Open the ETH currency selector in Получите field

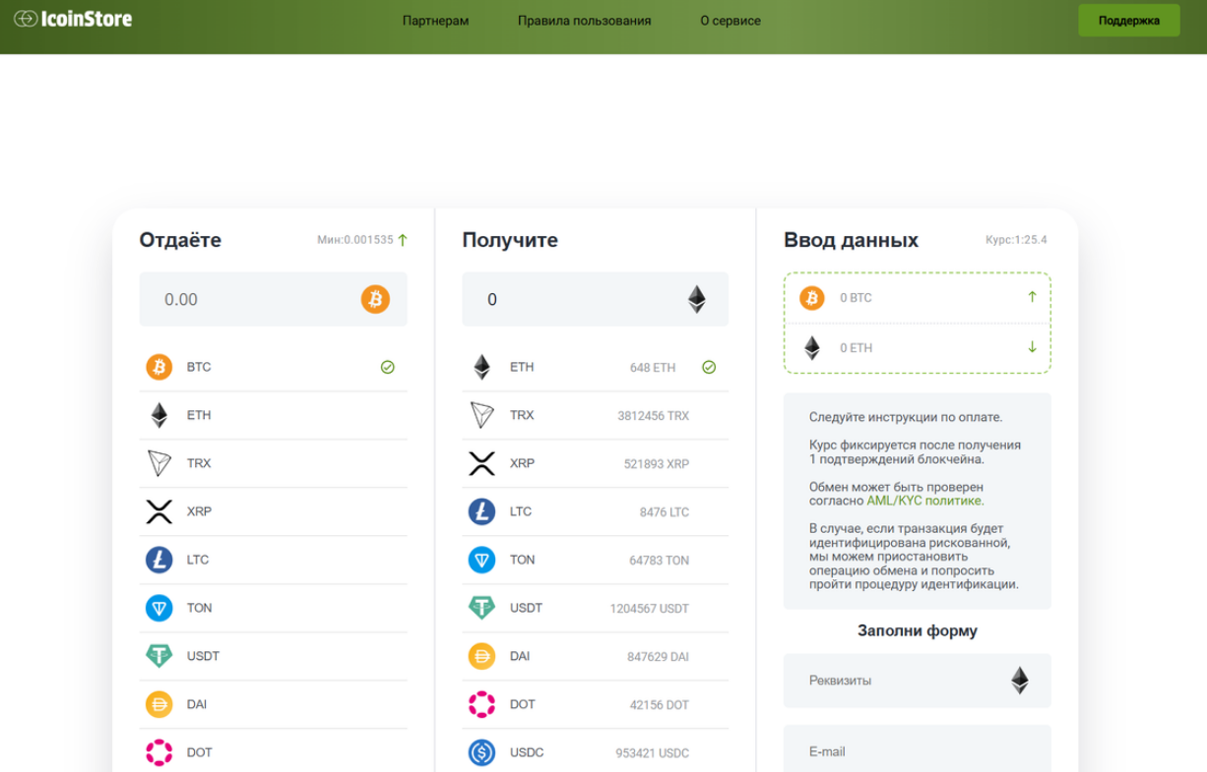click(x=696, y=299)
